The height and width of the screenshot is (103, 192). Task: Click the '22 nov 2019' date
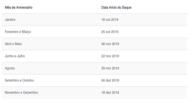(x=110, y=56)
